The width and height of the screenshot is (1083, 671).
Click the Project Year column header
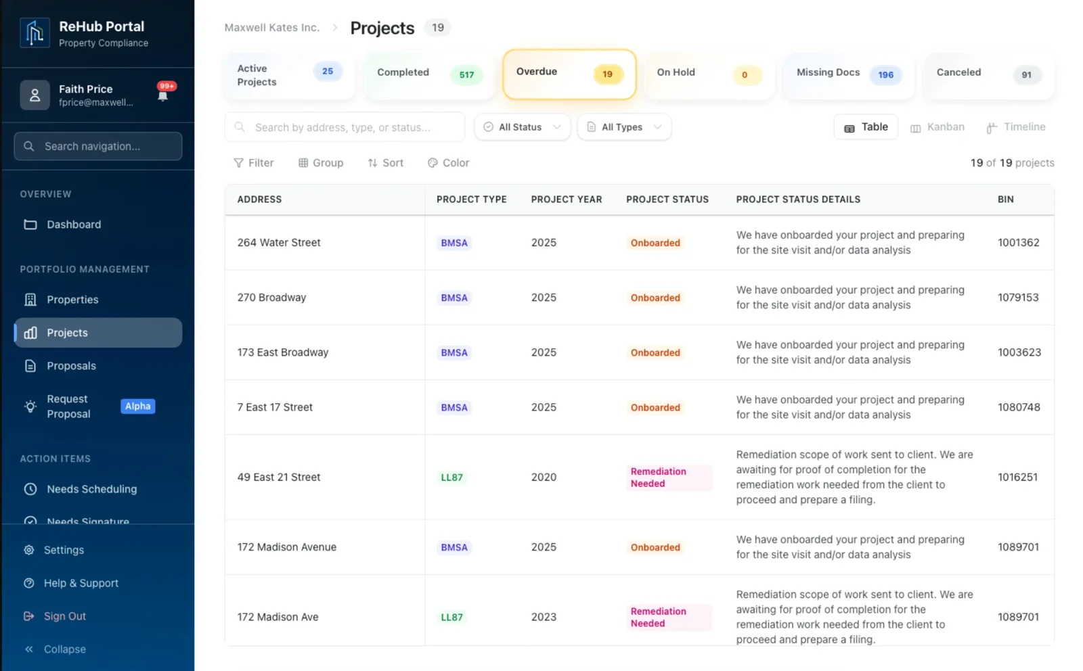click(x=567, y=200)
